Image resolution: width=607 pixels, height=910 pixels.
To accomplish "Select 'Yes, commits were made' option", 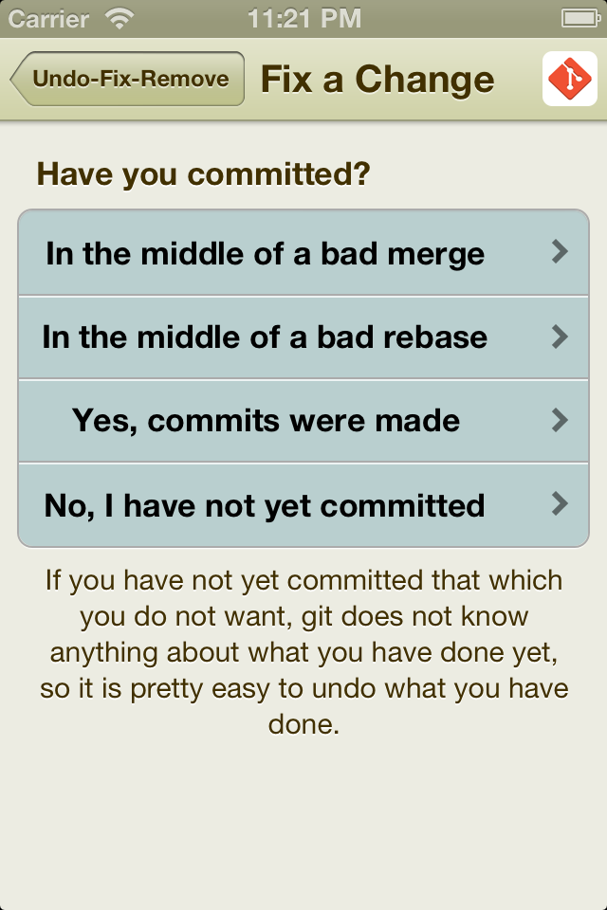I will point(266,421).
